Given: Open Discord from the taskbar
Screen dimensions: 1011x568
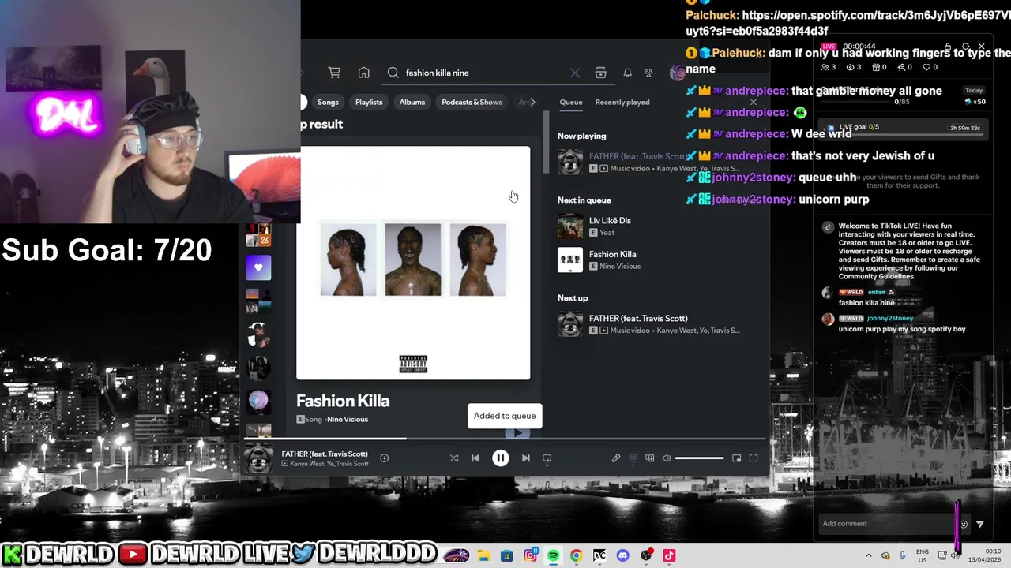Looking at the screenshot, I should coord(622,555).
